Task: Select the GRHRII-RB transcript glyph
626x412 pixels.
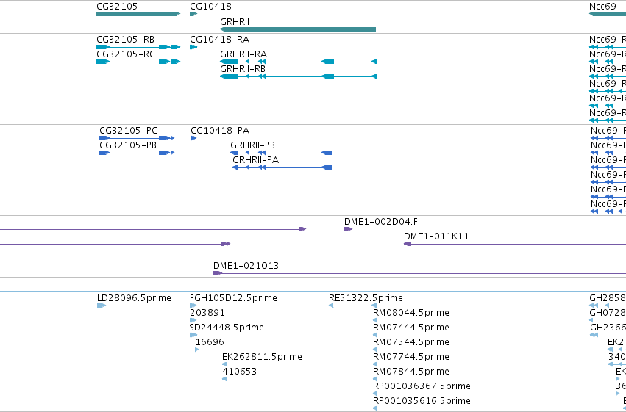Action: (x=298, y=76)
